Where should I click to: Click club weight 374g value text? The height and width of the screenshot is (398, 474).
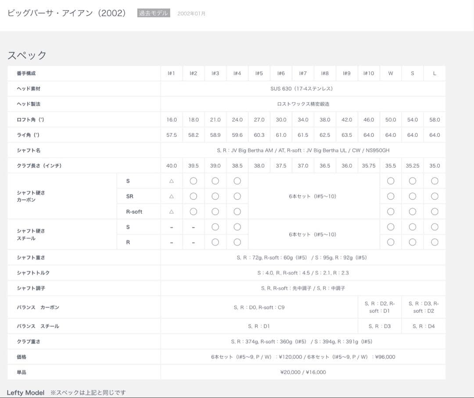(x=302, y=342)
